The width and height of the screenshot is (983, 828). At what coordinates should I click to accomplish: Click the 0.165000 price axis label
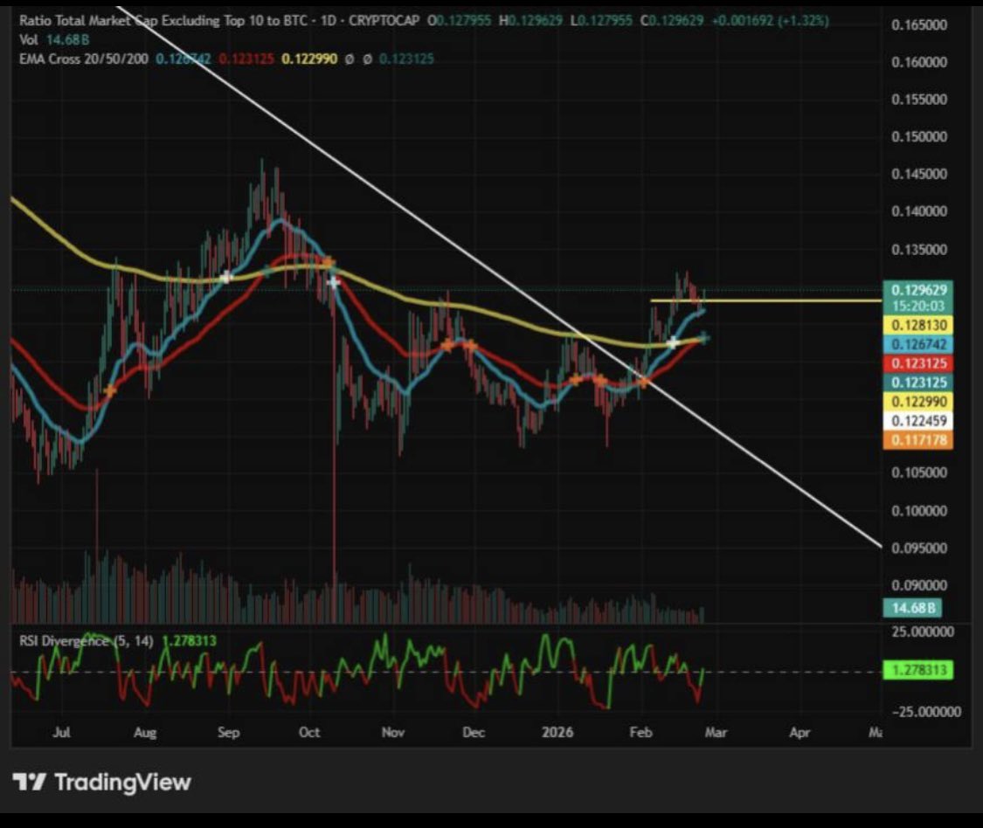[x=919, y=25]
